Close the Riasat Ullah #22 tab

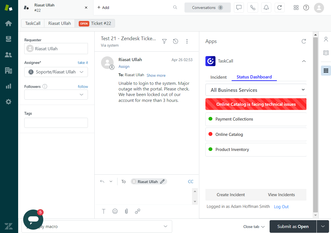pos(86,8)
